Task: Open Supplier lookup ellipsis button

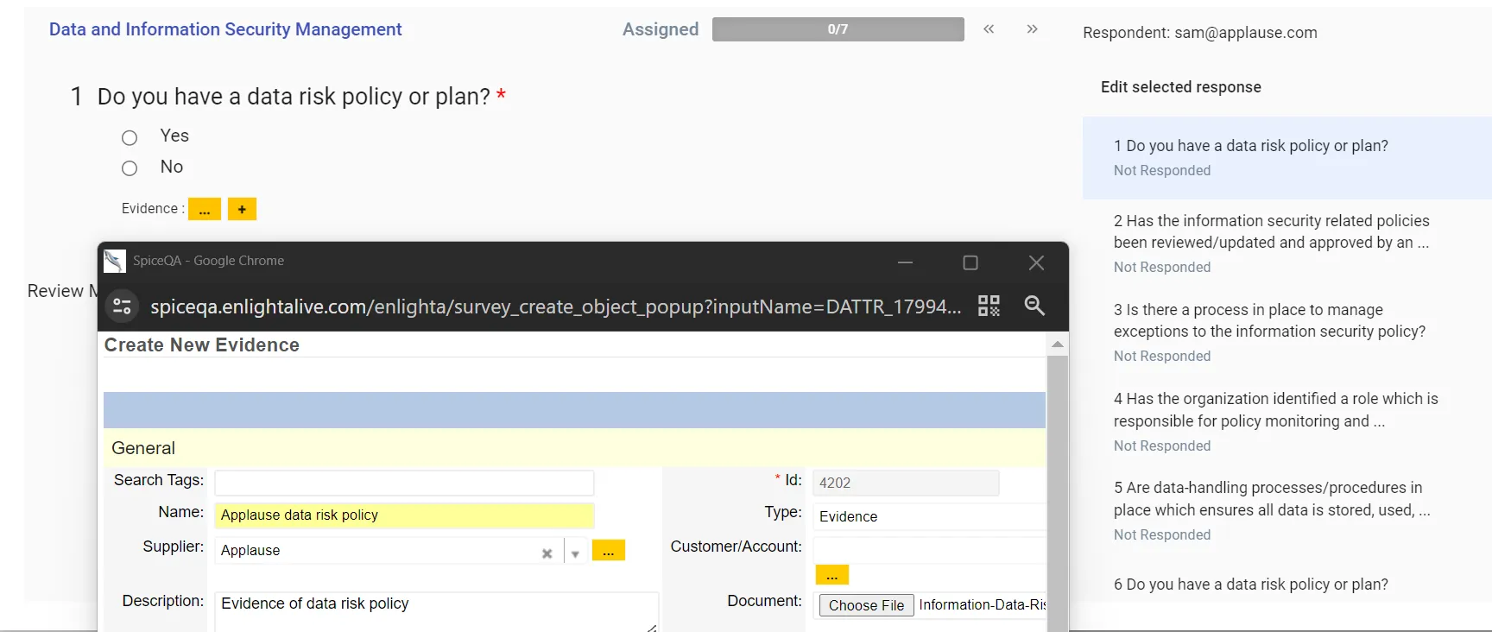Action: pos(608,551)
